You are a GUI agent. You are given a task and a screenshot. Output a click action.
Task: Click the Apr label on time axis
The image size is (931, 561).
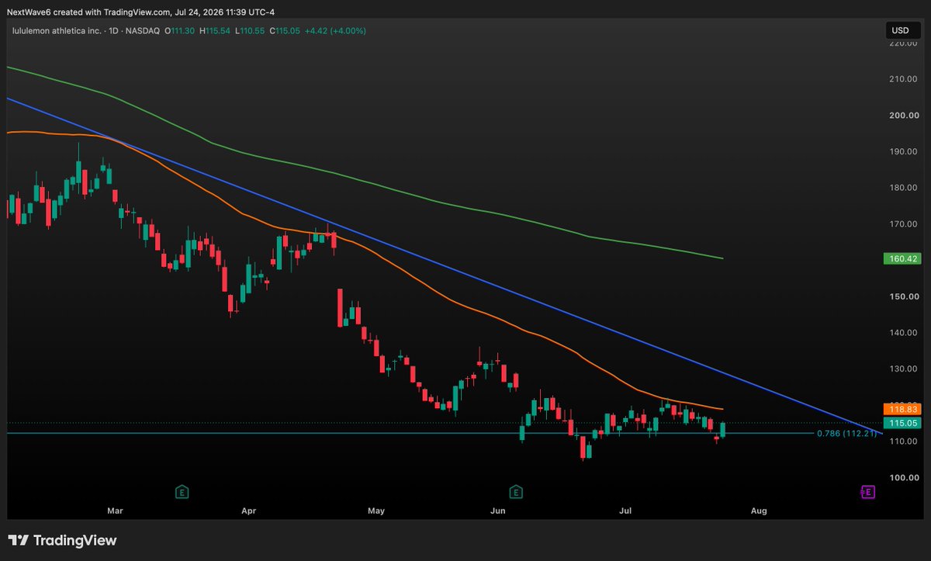[x=248, y=511]
